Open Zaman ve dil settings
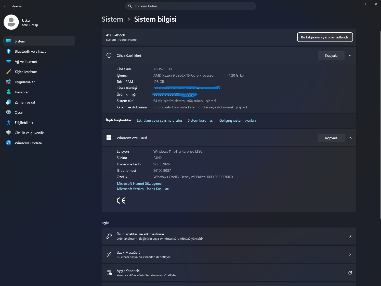381x286 pixels. tap(39, 102)
